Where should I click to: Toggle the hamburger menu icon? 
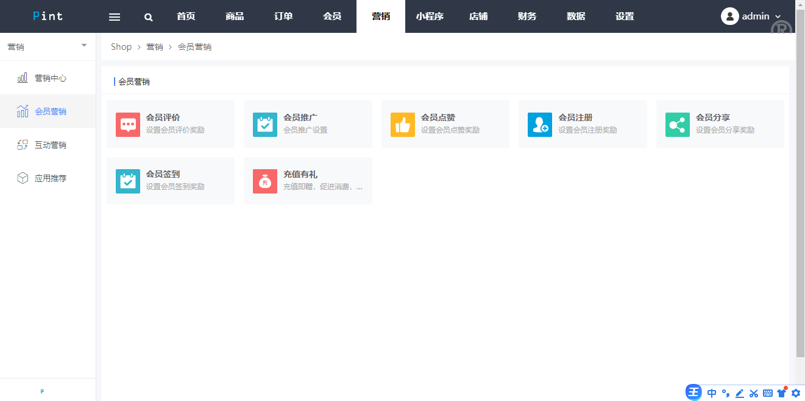pos(115,17)
